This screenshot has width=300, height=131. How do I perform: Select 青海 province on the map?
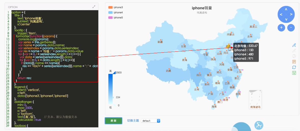point(185,60)
